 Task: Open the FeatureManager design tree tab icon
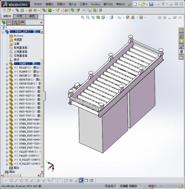(4, 23)
